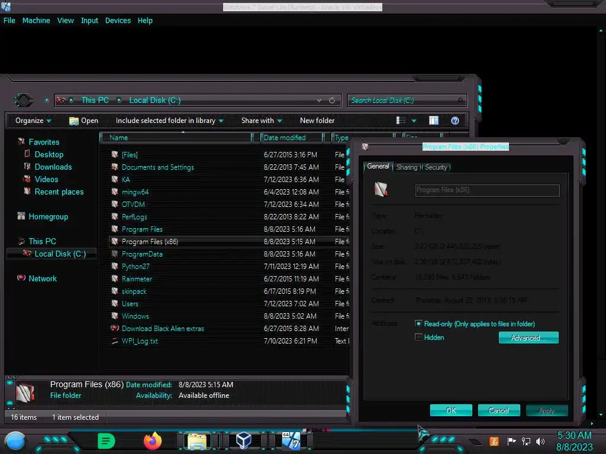Image resolution: width=606 pixels, height=454 pixels.
Task: Click the VirtualBox cube taskbar icon
Action: tap(244, 440)
